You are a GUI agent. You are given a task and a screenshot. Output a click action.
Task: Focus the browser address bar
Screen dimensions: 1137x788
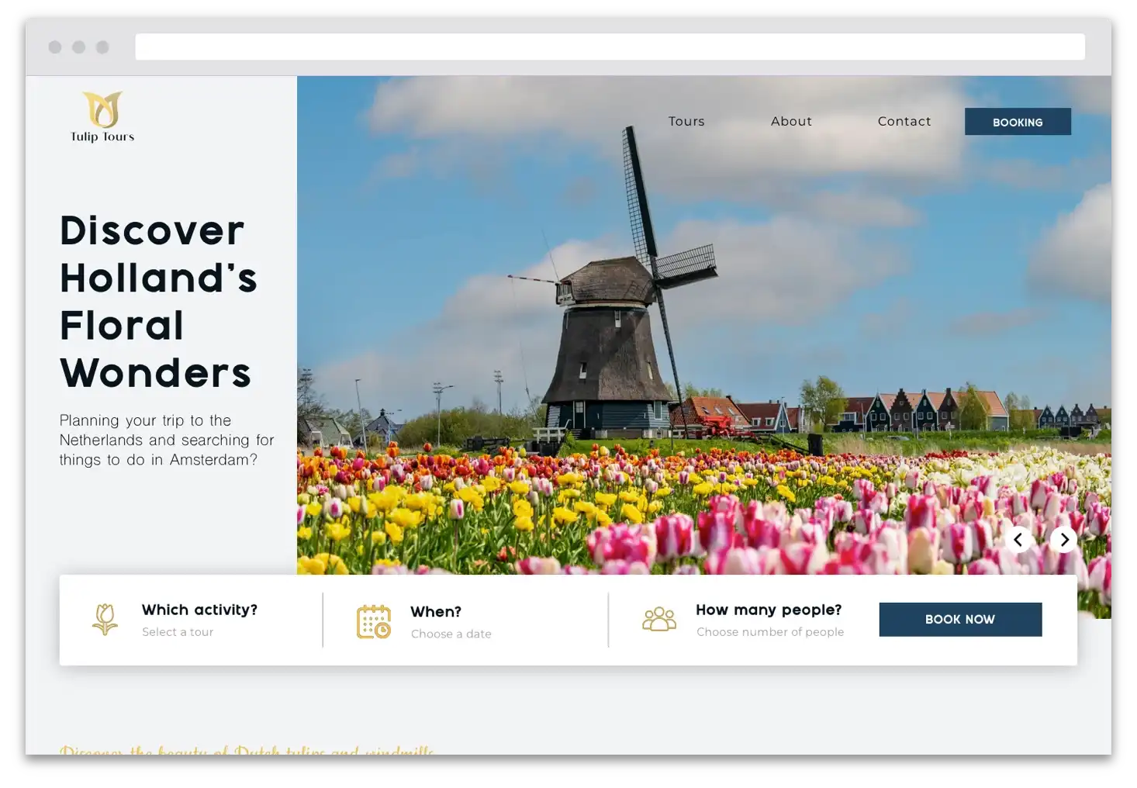click(x=610, y=47)
